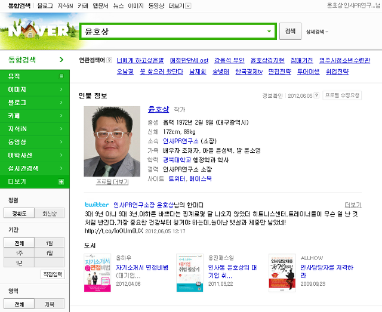Image resolution: width=382 pixels, height=312 pixels.
Task: Click the Naver logo
Action: point(38,31)
